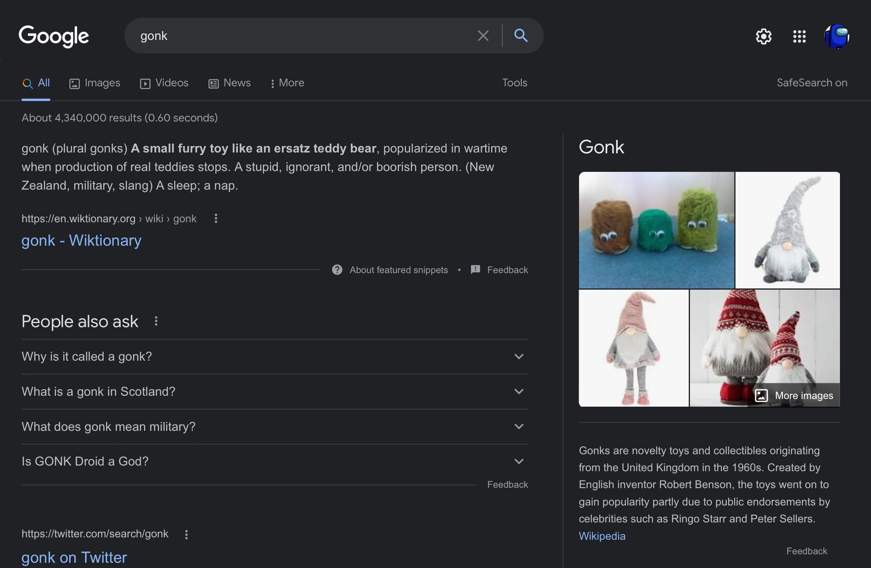Open Google search settings gear
Viewport: 871px width, 568px height.
(x=763, y=36)
